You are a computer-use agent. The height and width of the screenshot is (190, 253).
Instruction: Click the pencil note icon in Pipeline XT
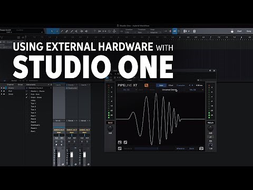[125, 142]
